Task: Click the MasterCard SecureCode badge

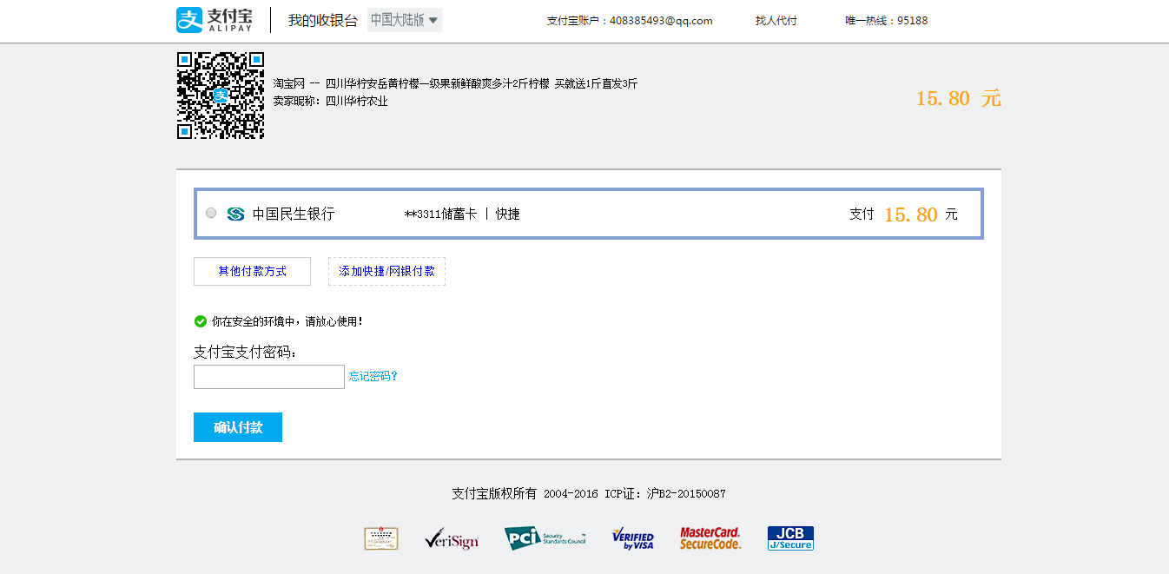Action: coord(710,538)
